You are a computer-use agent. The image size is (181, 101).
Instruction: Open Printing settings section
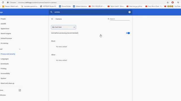coord(3,68)
